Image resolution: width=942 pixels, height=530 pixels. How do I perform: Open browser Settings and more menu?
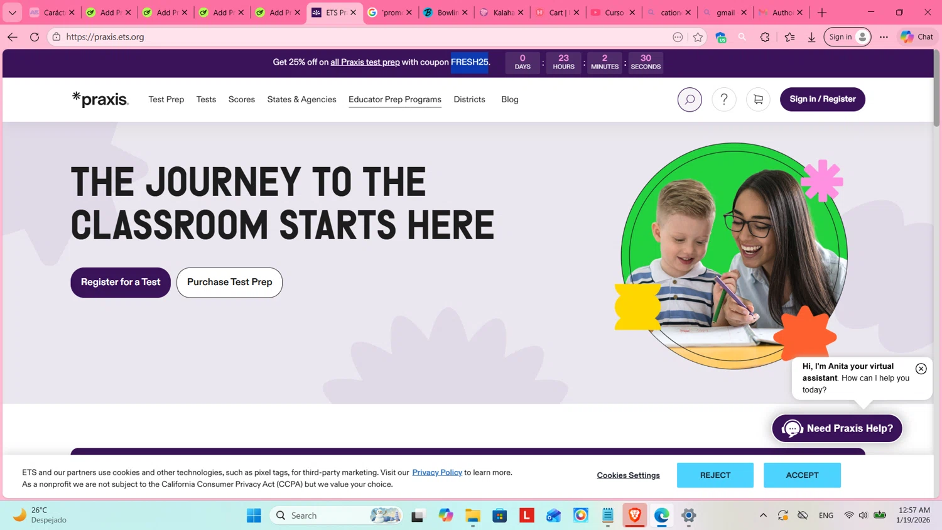[884, 37]
